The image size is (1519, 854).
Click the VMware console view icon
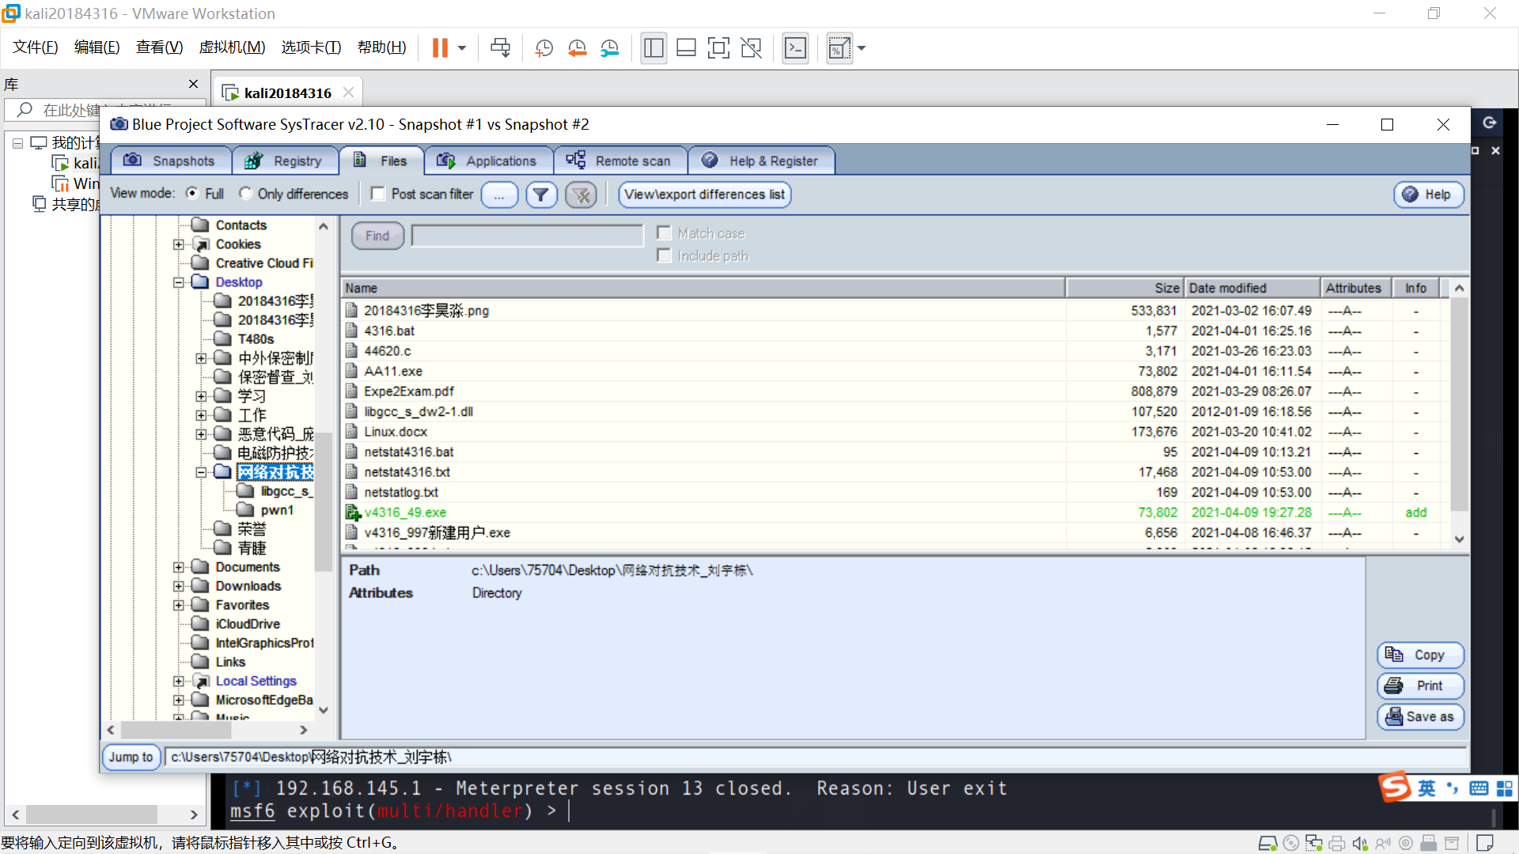pyautogui.click(x=795, y=48)
